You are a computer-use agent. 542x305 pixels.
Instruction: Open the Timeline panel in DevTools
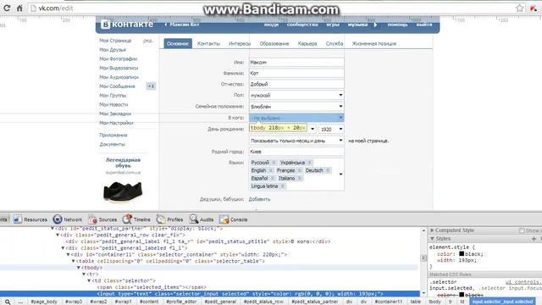click(136, 219)
